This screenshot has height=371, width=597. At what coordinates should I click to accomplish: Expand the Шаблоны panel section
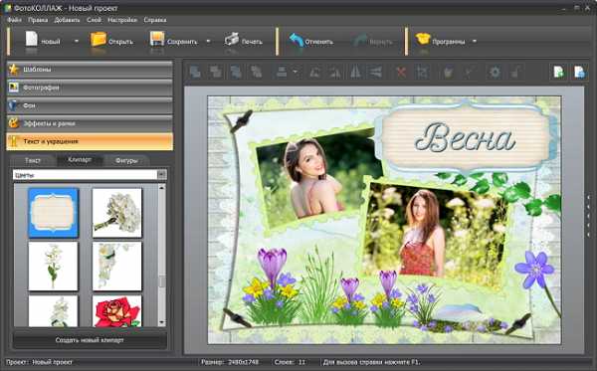click(x=90, y=70)
